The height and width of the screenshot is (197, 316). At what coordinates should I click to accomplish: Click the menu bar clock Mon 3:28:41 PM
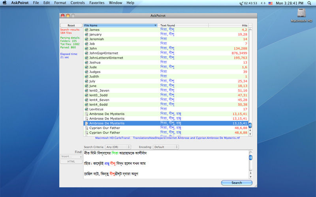coord(290,3)
